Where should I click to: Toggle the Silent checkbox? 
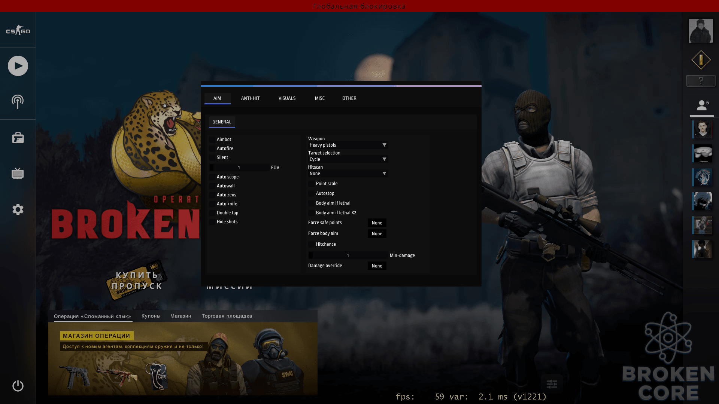pyautogui.click(x=212, y=157)
